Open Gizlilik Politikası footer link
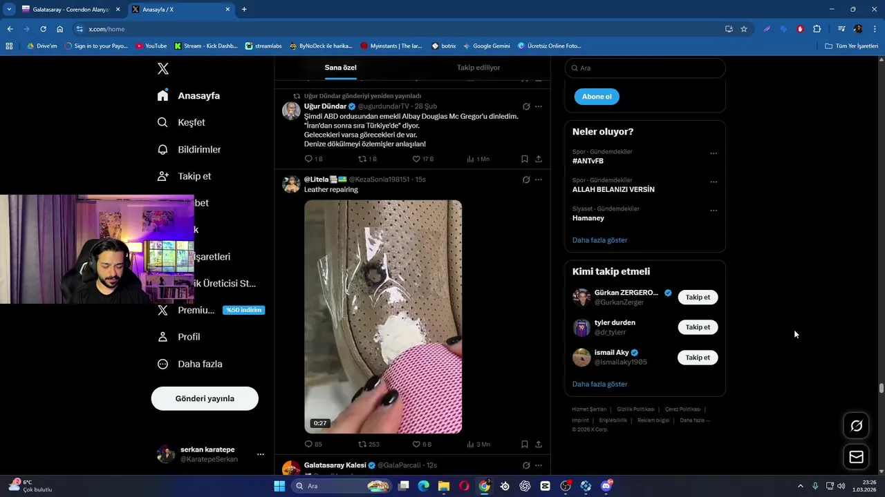 tap(635, 409)
